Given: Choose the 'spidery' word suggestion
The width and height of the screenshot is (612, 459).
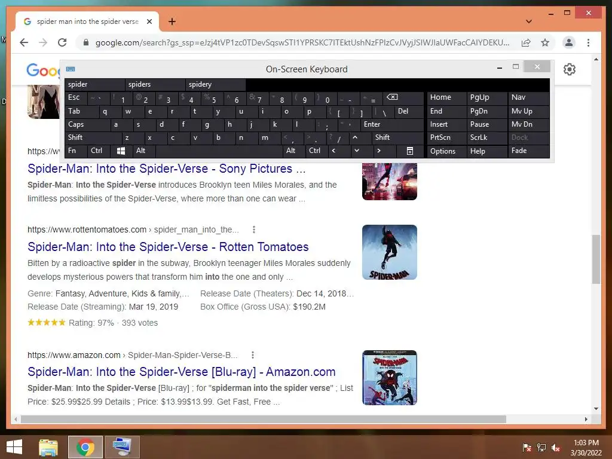Looking at the screenshot, I should [216, 84].
